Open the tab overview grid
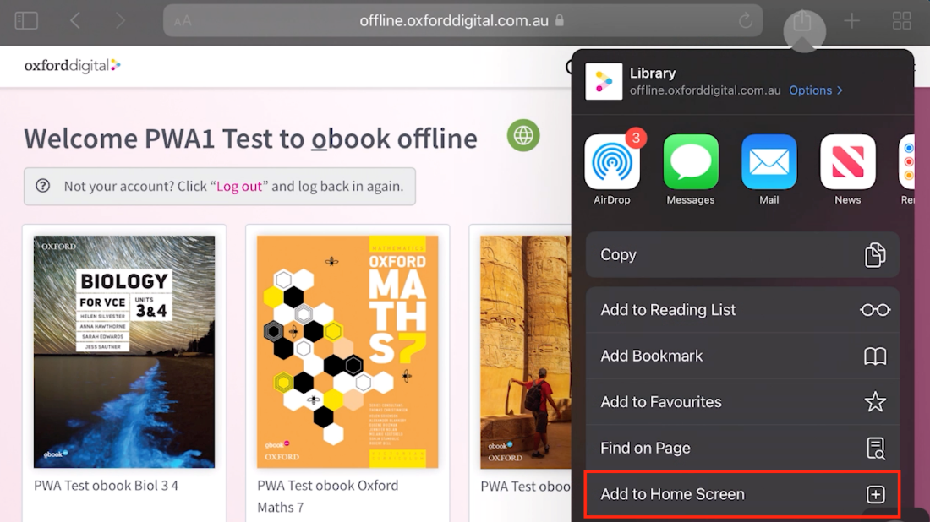 point(902,21)
